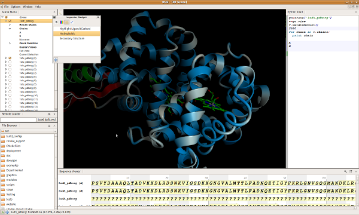The width and height of the screenshot is (359, 215).
Task: Enable the 1sdu_pdborg (1) radio button
Action: [10, 62]
